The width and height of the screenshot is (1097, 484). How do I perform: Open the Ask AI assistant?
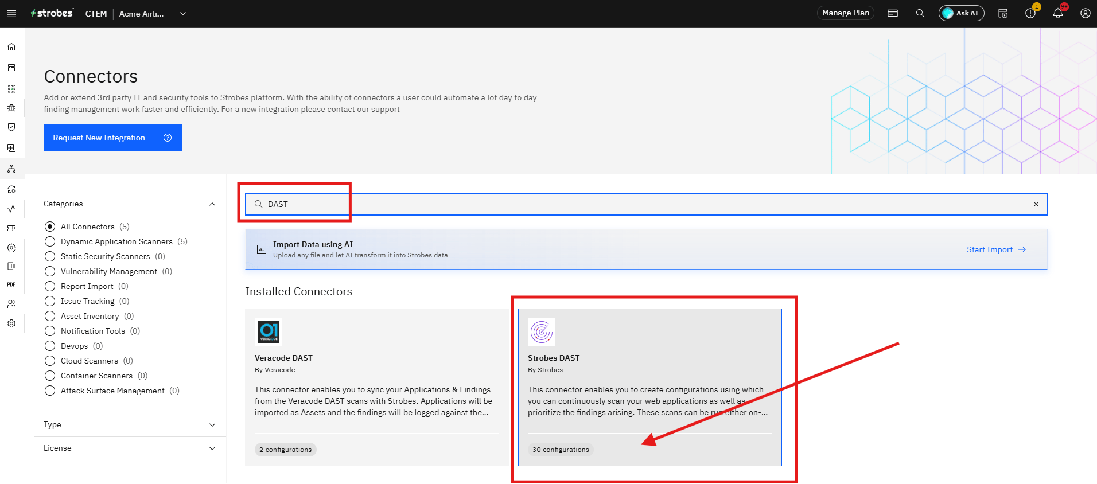tap(962, 13)
